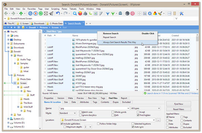The image size is (202, 133).
Task: Click the pie chart toolbar icon
Action: tap(80, 13)
